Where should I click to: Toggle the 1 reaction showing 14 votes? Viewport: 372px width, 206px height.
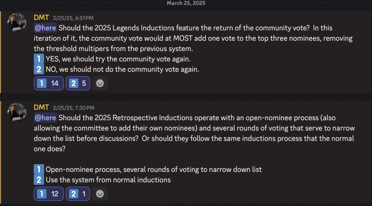click(x=49, y=83)
